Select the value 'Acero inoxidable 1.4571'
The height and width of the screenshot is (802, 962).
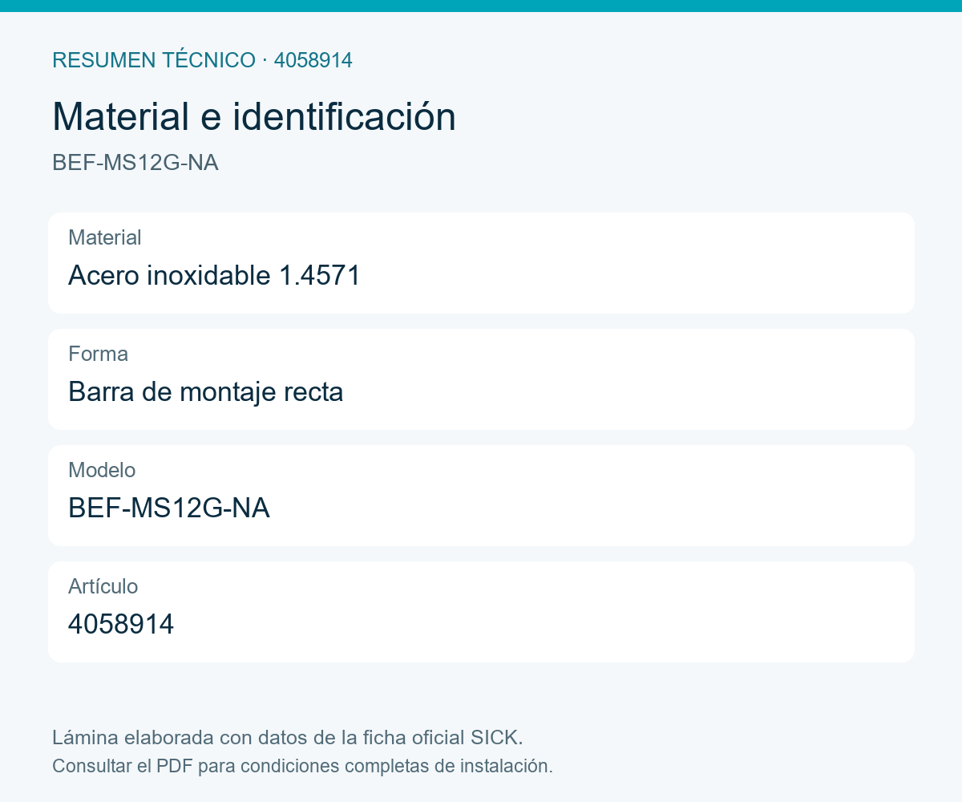point(215,276)
